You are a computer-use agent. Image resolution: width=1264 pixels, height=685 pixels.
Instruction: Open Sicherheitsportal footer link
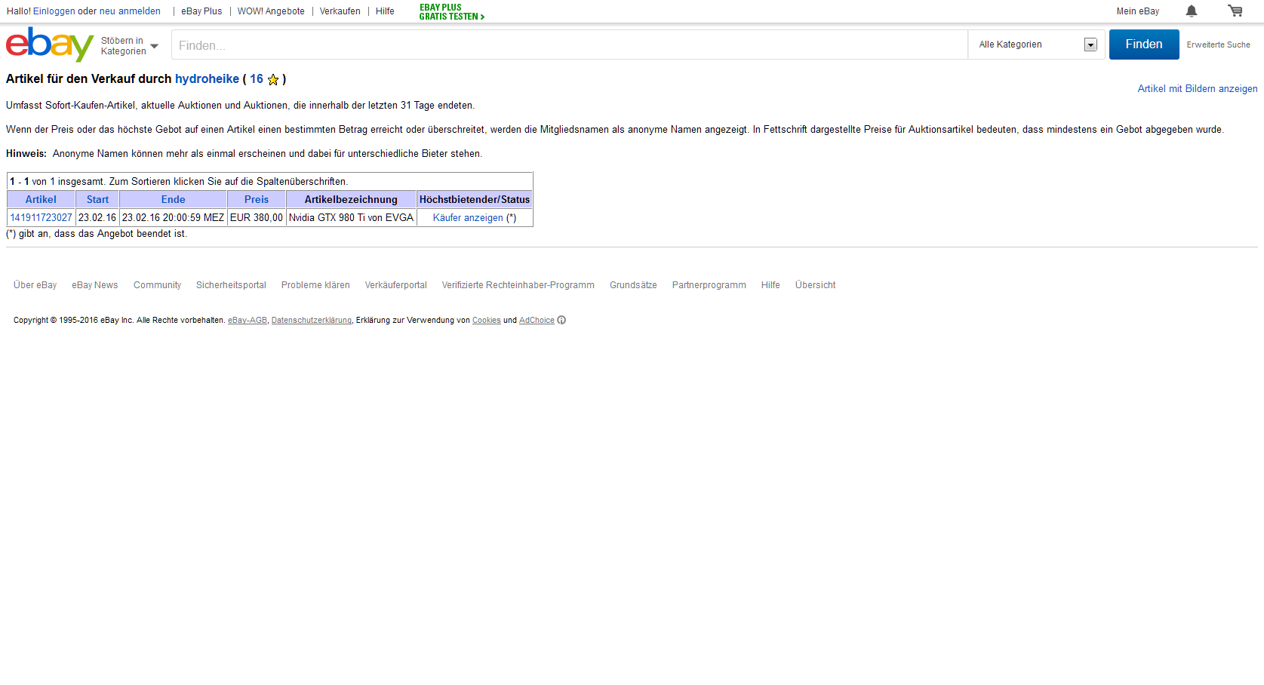[x=231, y=285]
